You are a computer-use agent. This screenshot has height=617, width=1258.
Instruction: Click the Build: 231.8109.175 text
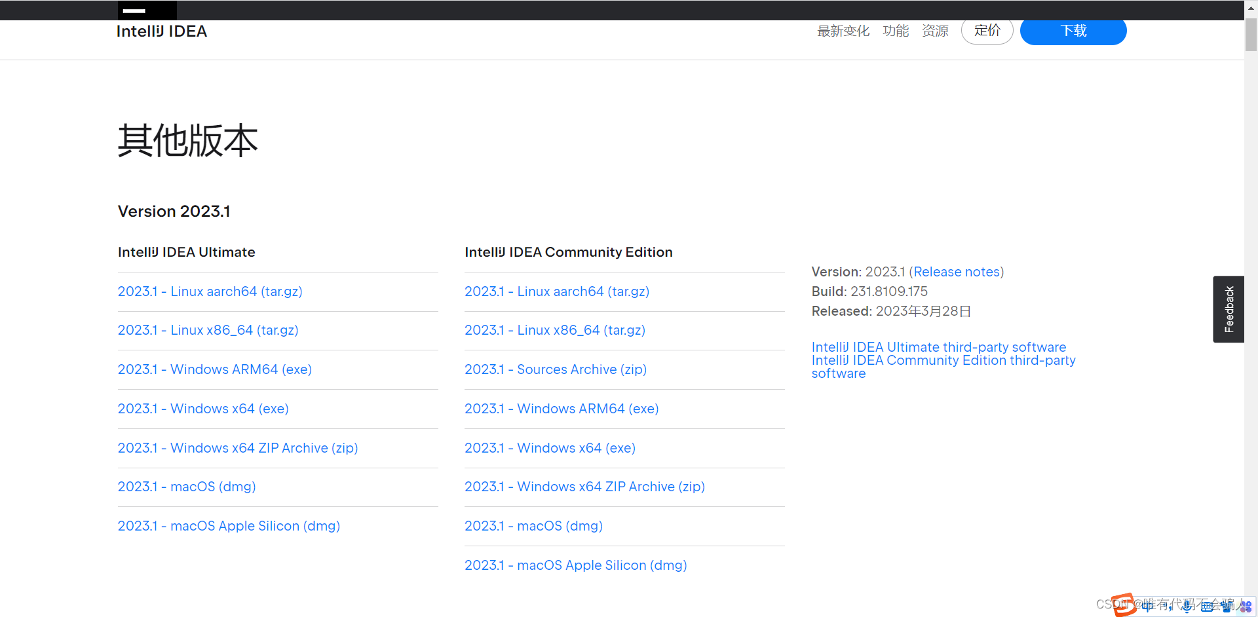tap(869, 291)
